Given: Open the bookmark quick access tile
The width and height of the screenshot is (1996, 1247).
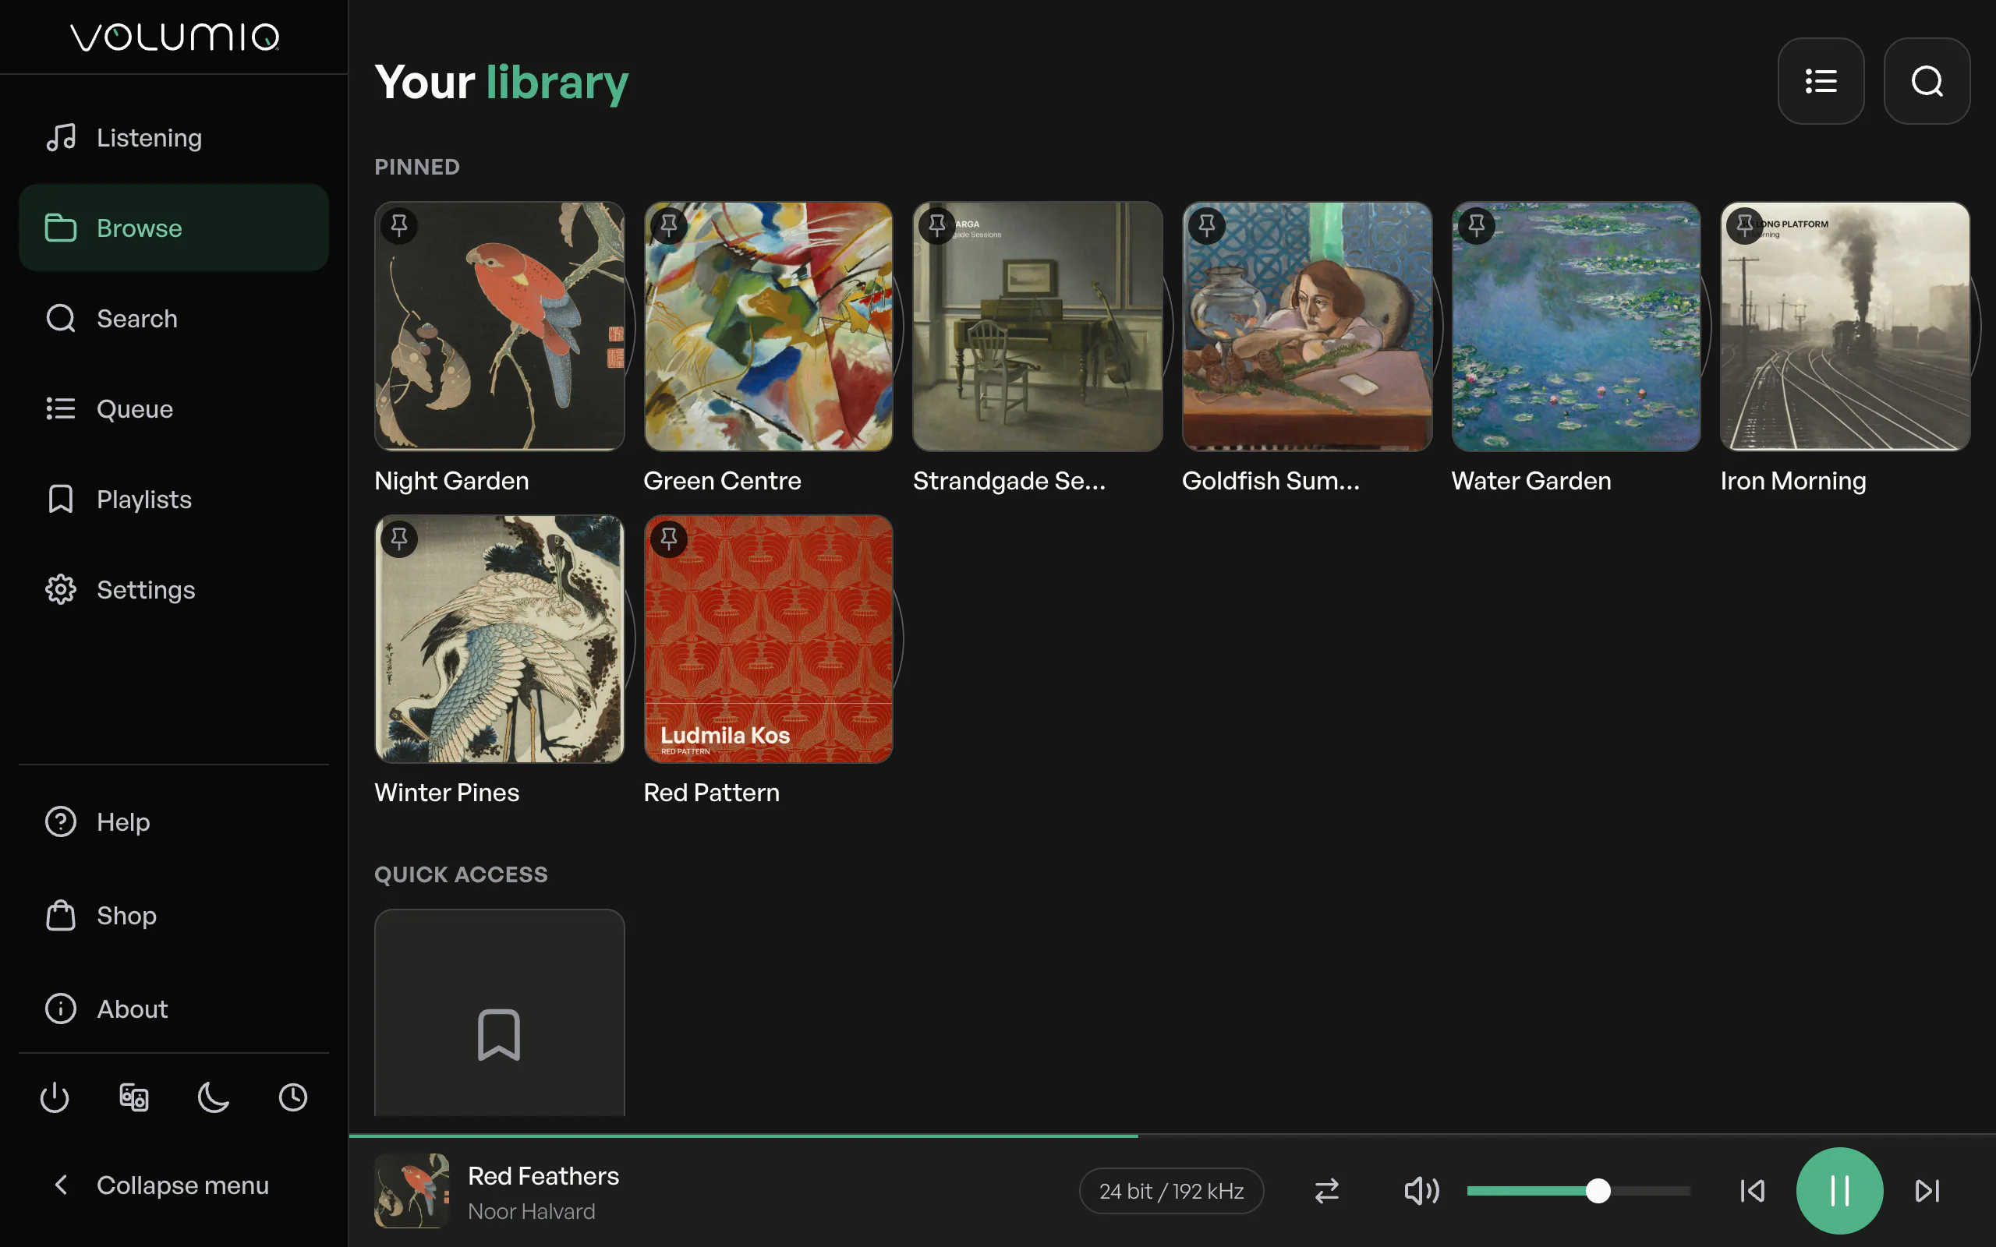Looking at the screenshot, I should coord(499,1012).
